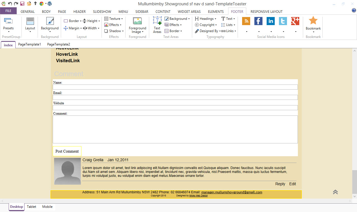Click the LinkedIn social icon

(x=271, y=21)
